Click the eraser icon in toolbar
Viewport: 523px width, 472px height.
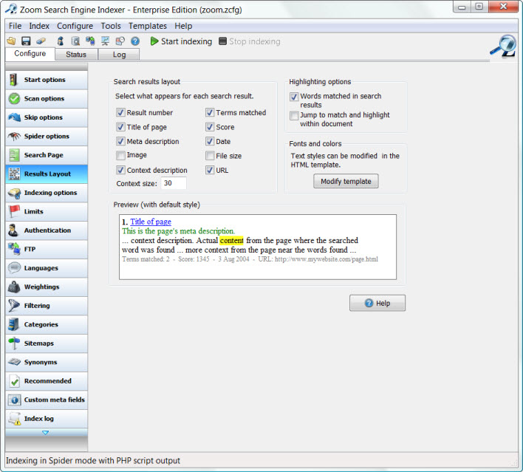pos(41,41)
